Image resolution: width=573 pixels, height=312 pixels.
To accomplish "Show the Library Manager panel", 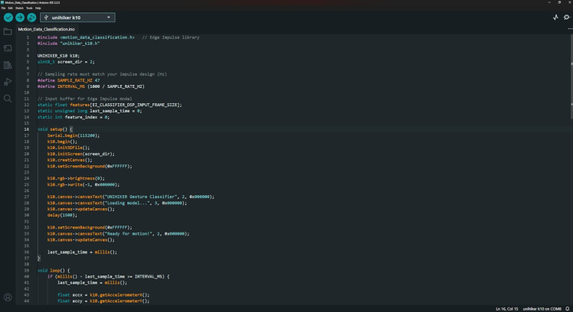I will pyautogui.click(x=8, y=65).
